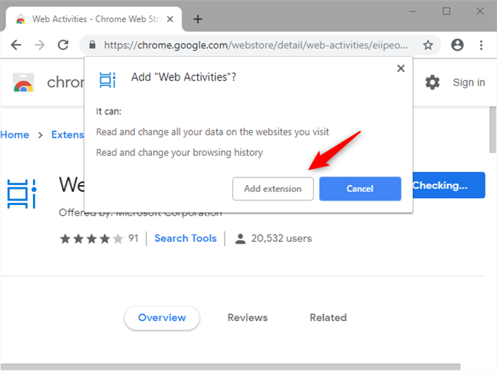The width and height of the screenshot is (497, 371).
Task: Click the Web Activities extension icon on page
Action: [x=22, y=194]
